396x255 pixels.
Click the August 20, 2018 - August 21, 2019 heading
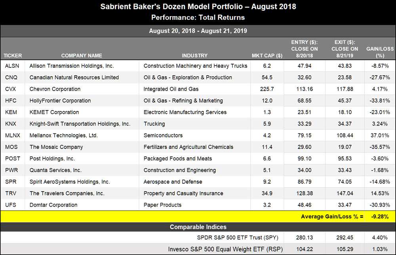tap(198, 31)
